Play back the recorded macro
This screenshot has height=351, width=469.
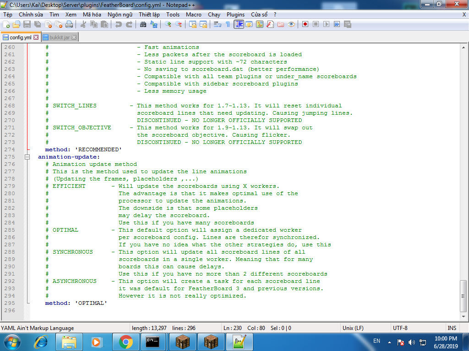click(326, 25)
